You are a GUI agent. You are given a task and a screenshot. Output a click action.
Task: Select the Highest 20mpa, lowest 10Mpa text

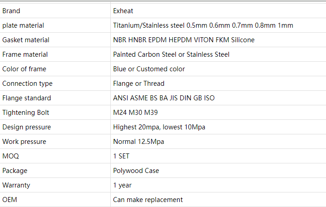[159, 127]
